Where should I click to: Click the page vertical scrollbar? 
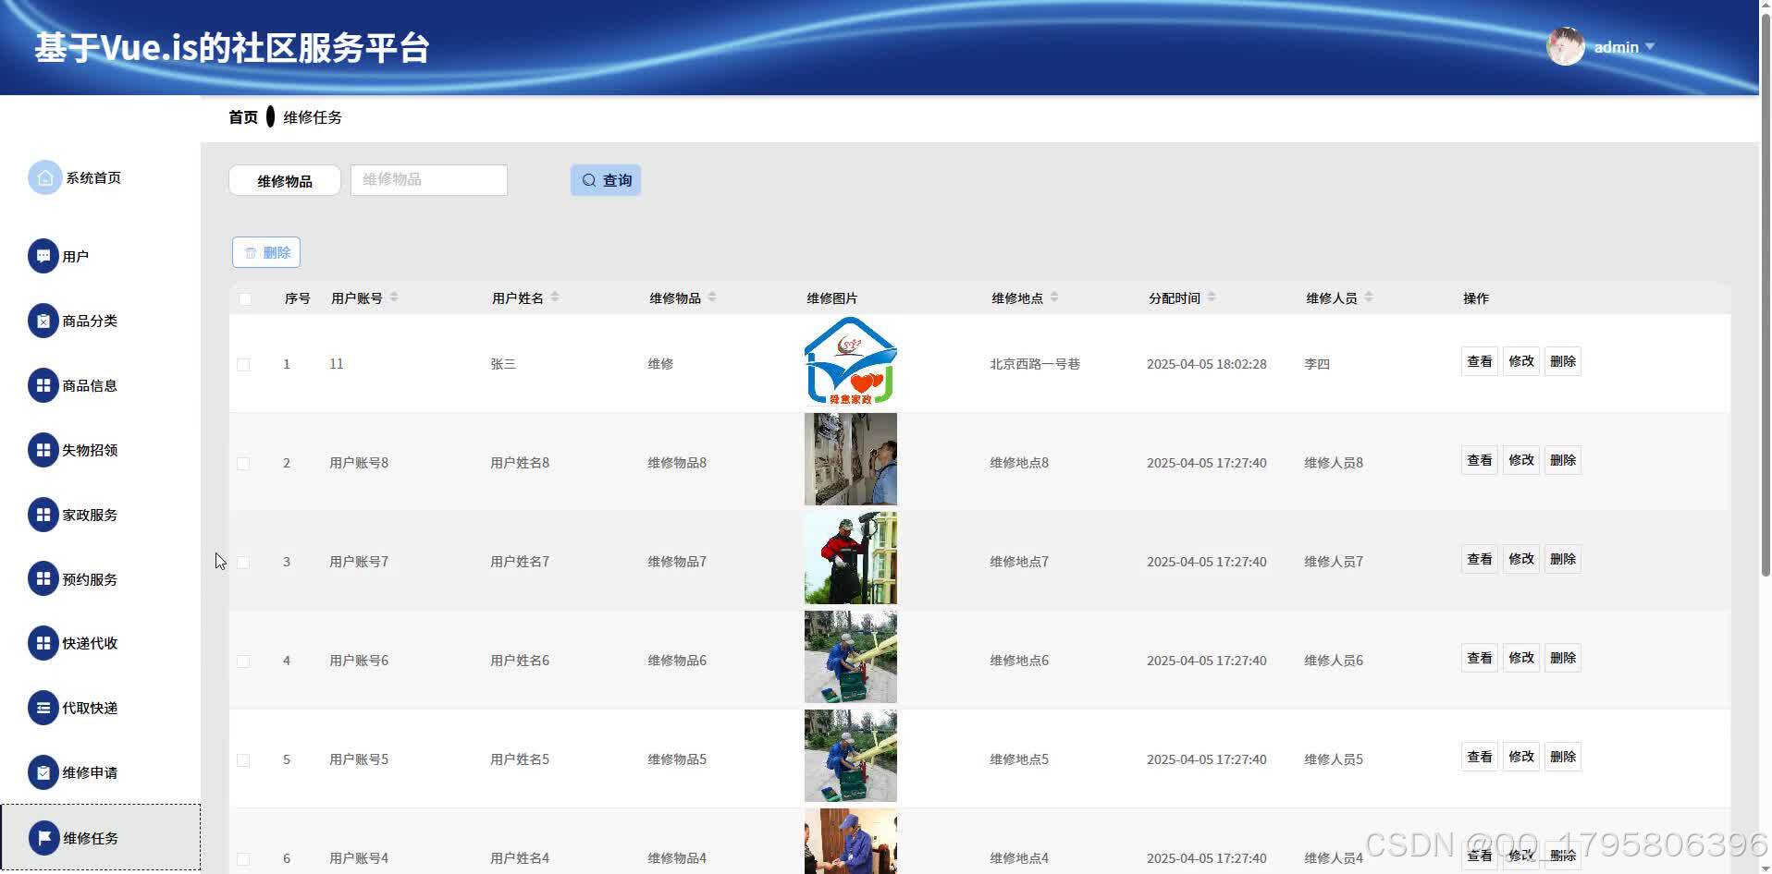(x=1766, y=296)
